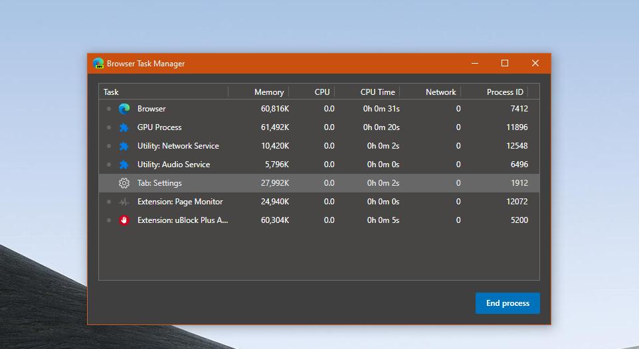Click puzzle icon next to Utility: Network Service
The height and width of the screenshot is (349, 639).
click(x=124, y=146)
